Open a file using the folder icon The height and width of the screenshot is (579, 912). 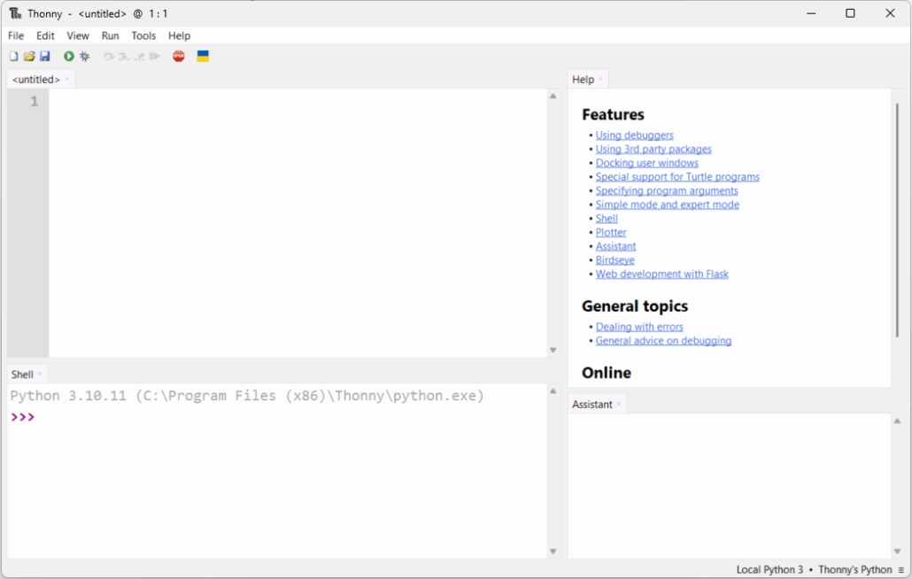[x=29, y=57]
